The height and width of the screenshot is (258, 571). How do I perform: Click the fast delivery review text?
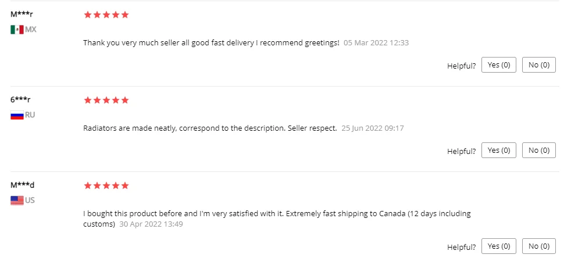click(x=211, y=42)
